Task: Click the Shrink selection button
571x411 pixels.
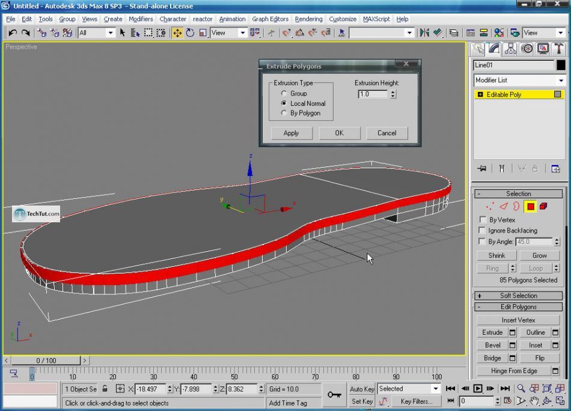Action: coord(496,255)
